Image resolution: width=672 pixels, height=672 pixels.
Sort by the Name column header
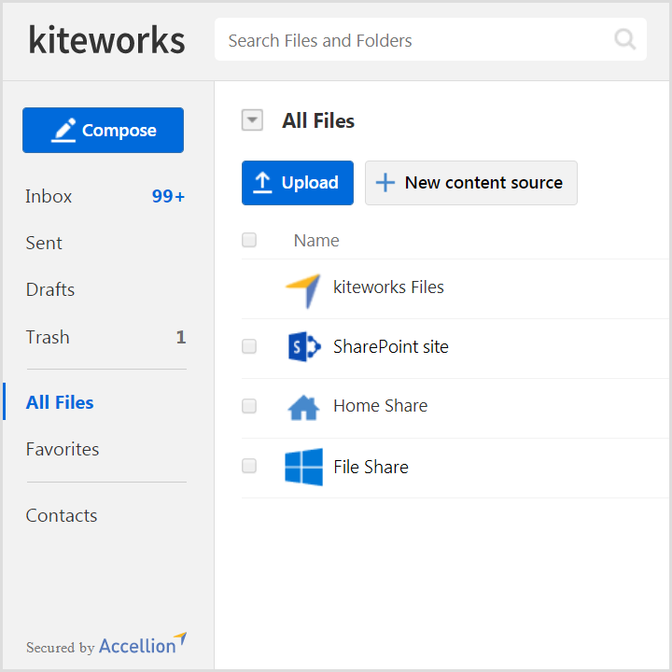click(316, 241)
